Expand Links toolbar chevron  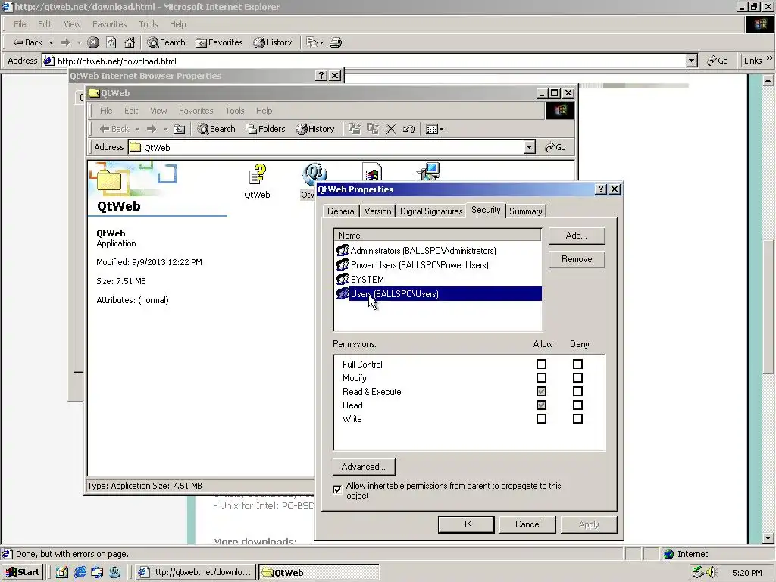click(x=770, y=58)
